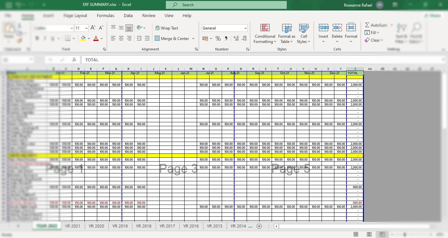Click the Insert cells icon
The width and height of the screenshot is (448, 238).
[x=323, y=28]
